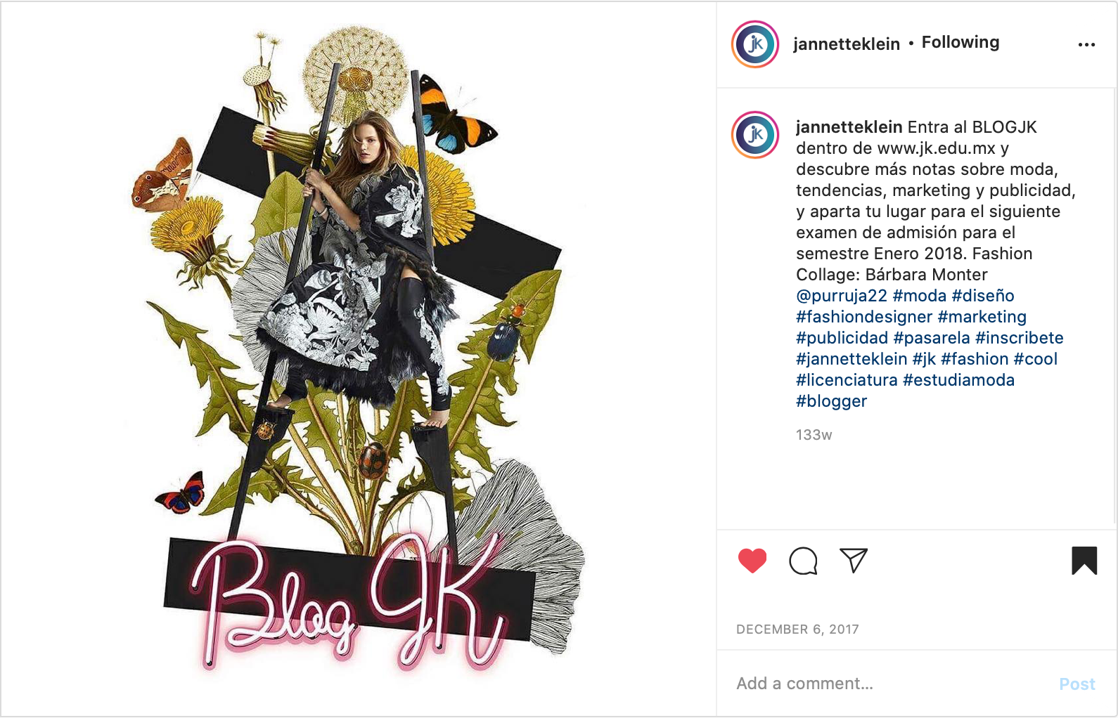Open the three-dot more options menu
Screen dimensions: 1118x718
(1086, 44)
